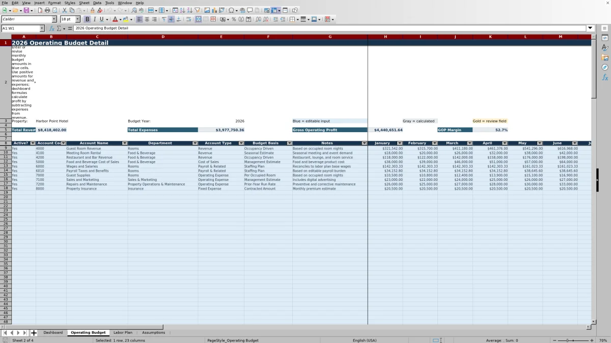Toggle Bold formatting button
The image size is (611, 343).
click(87, 19)
